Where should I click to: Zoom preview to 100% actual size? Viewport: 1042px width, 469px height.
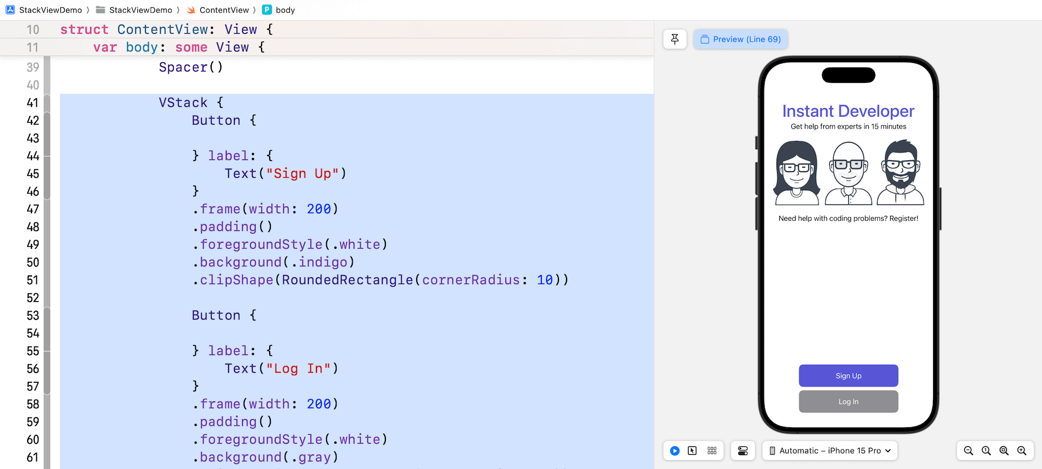click(986, 451)
